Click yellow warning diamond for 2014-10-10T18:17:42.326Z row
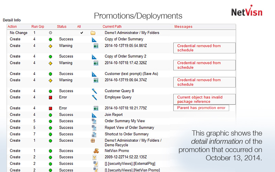275x172 pixels. [x=50, y=63]
